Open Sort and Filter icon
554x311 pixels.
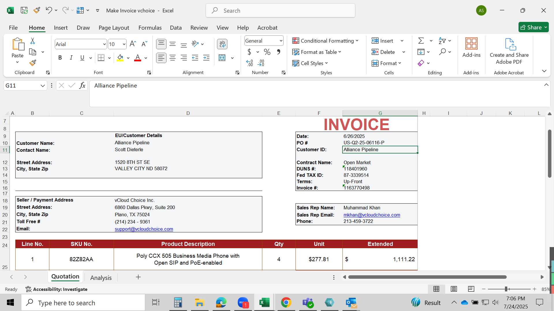tap(442, 41)
